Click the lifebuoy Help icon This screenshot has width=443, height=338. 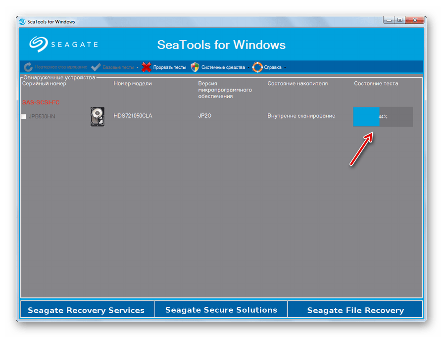[257, 67]
